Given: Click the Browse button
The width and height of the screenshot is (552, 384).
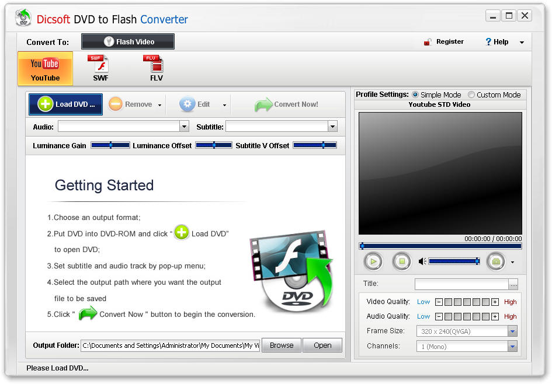Looking at the screenshot, I should tap(282, 345).
